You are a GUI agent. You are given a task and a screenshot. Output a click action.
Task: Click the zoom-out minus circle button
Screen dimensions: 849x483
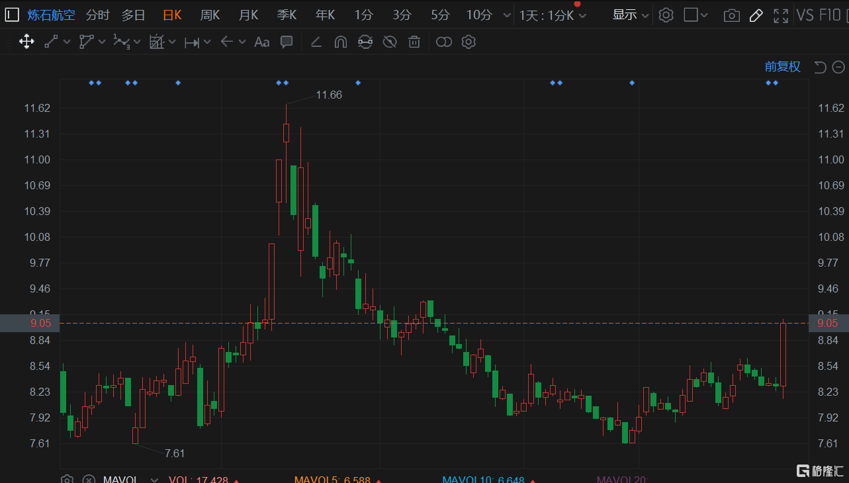838,67
